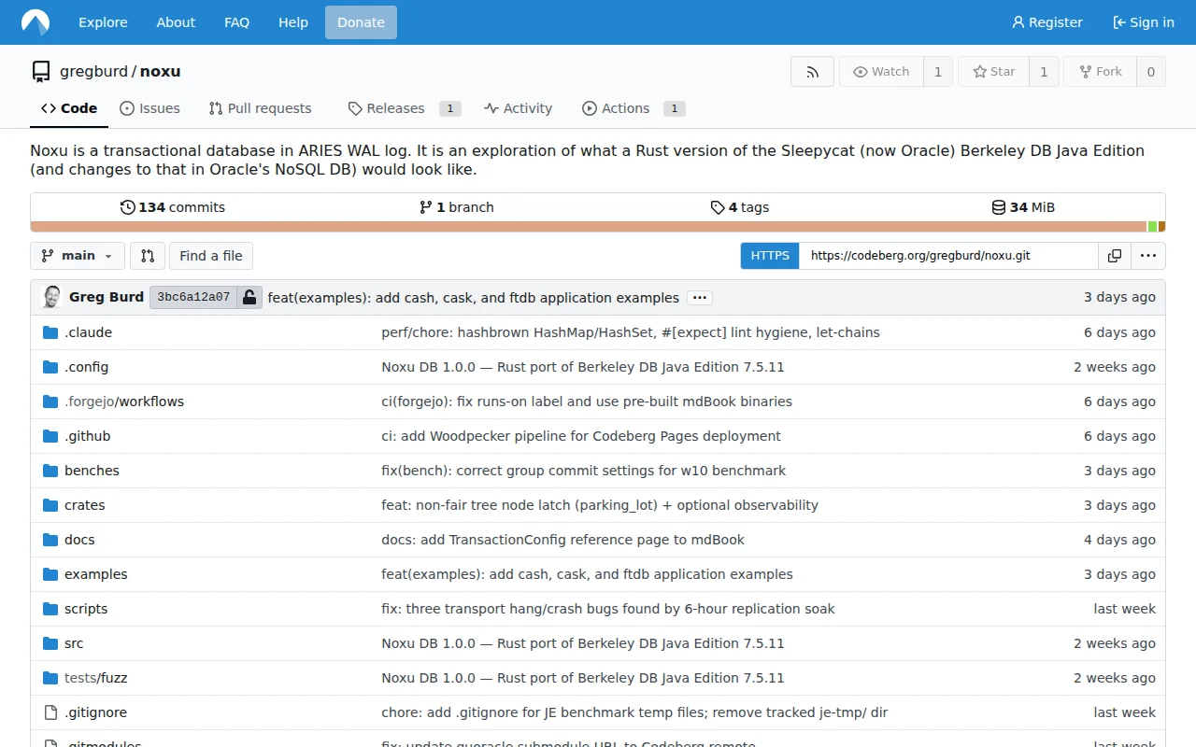This screenshot has height=747, width=1196.
Task: Open the Pull requests tab
Action: coord(261,108)
